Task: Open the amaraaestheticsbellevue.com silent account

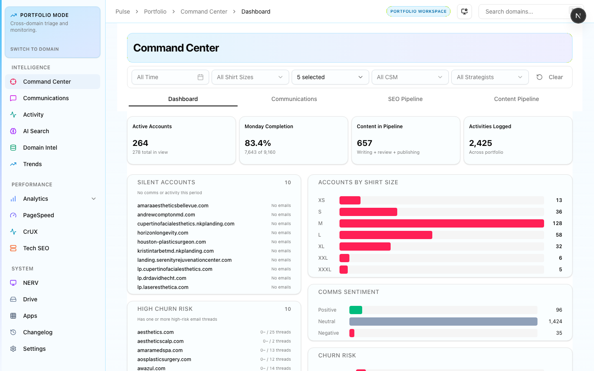Action: 173,206
